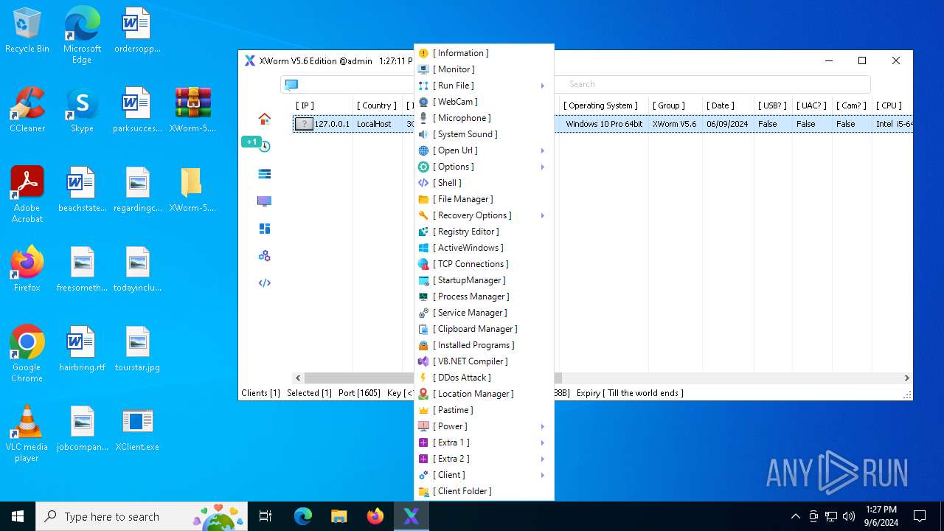Open the home icon in XWorm sidebar
The image size is (944, 531).
264,119
